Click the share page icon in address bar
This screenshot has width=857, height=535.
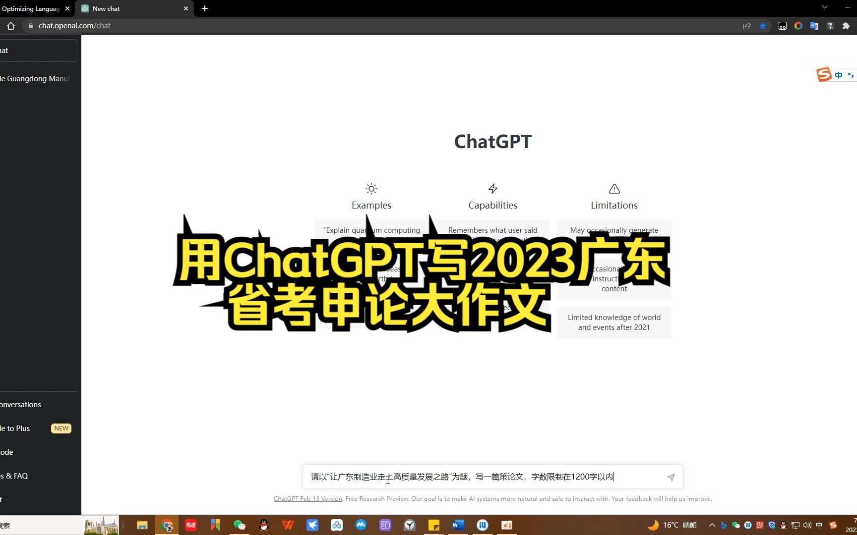point(746,26)
